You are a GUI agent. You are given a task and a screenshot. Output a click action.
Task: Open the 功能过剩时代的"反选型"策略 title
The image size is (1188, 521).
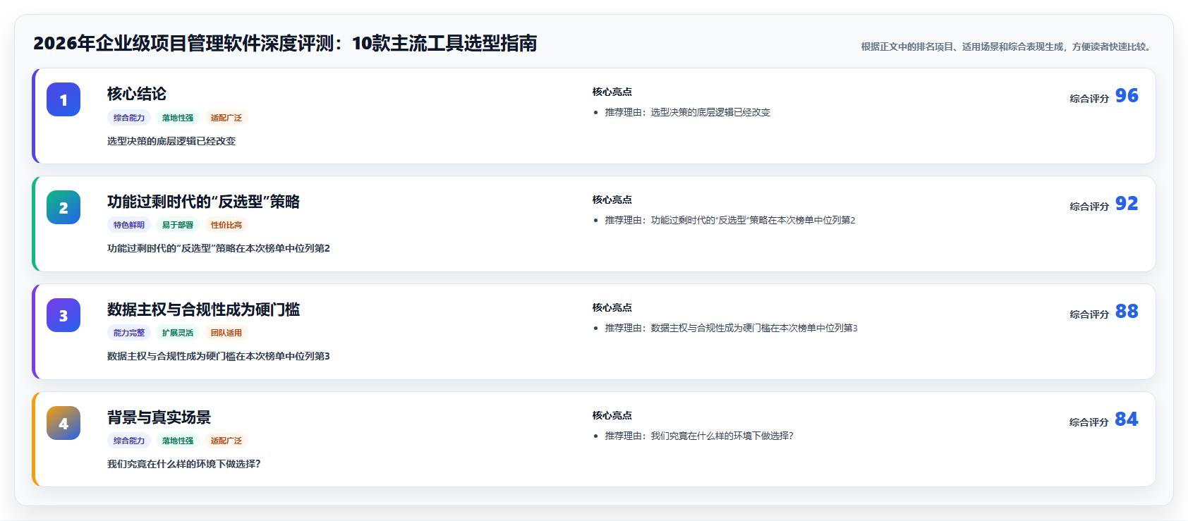[x=203, y=202]
